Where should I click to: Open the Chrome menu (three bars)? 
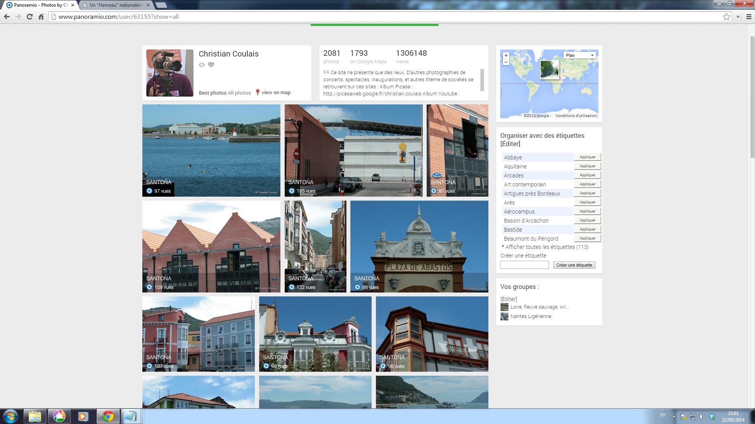[749, 17]
